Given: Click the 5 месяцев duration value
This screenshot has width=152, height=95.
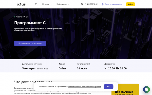Looking at the screenshot, I should 28,68.
